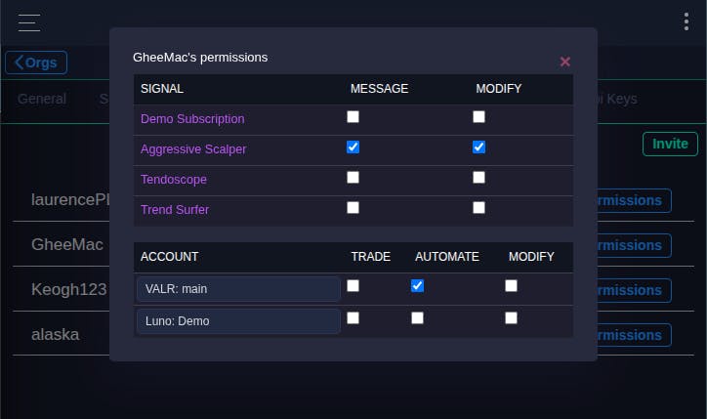Enable Automate for Luno: Demo account
Viewport: 707px width, 419px height.
(418, 318)
